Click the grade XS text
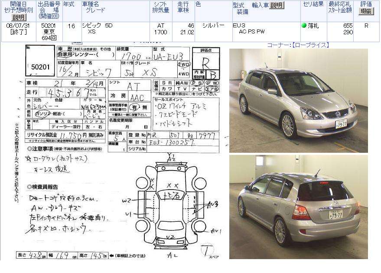 pyautogui.click(x=91, y=31)
